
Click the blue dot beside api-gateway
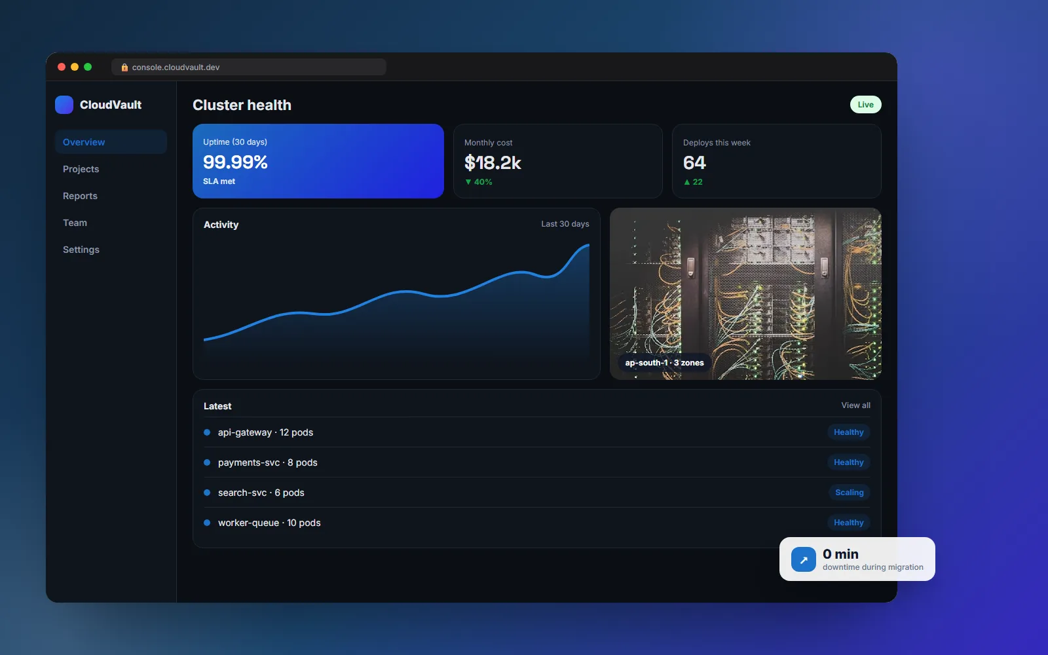[207, 432]
